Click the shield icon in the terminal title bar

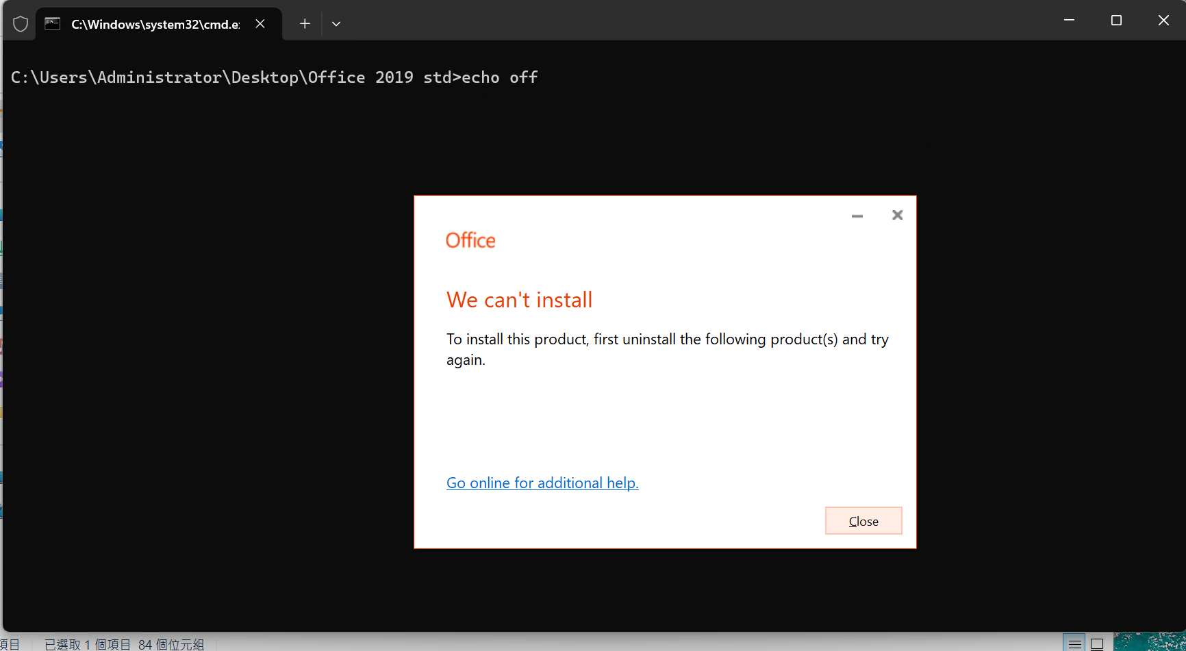click(21, 24)
